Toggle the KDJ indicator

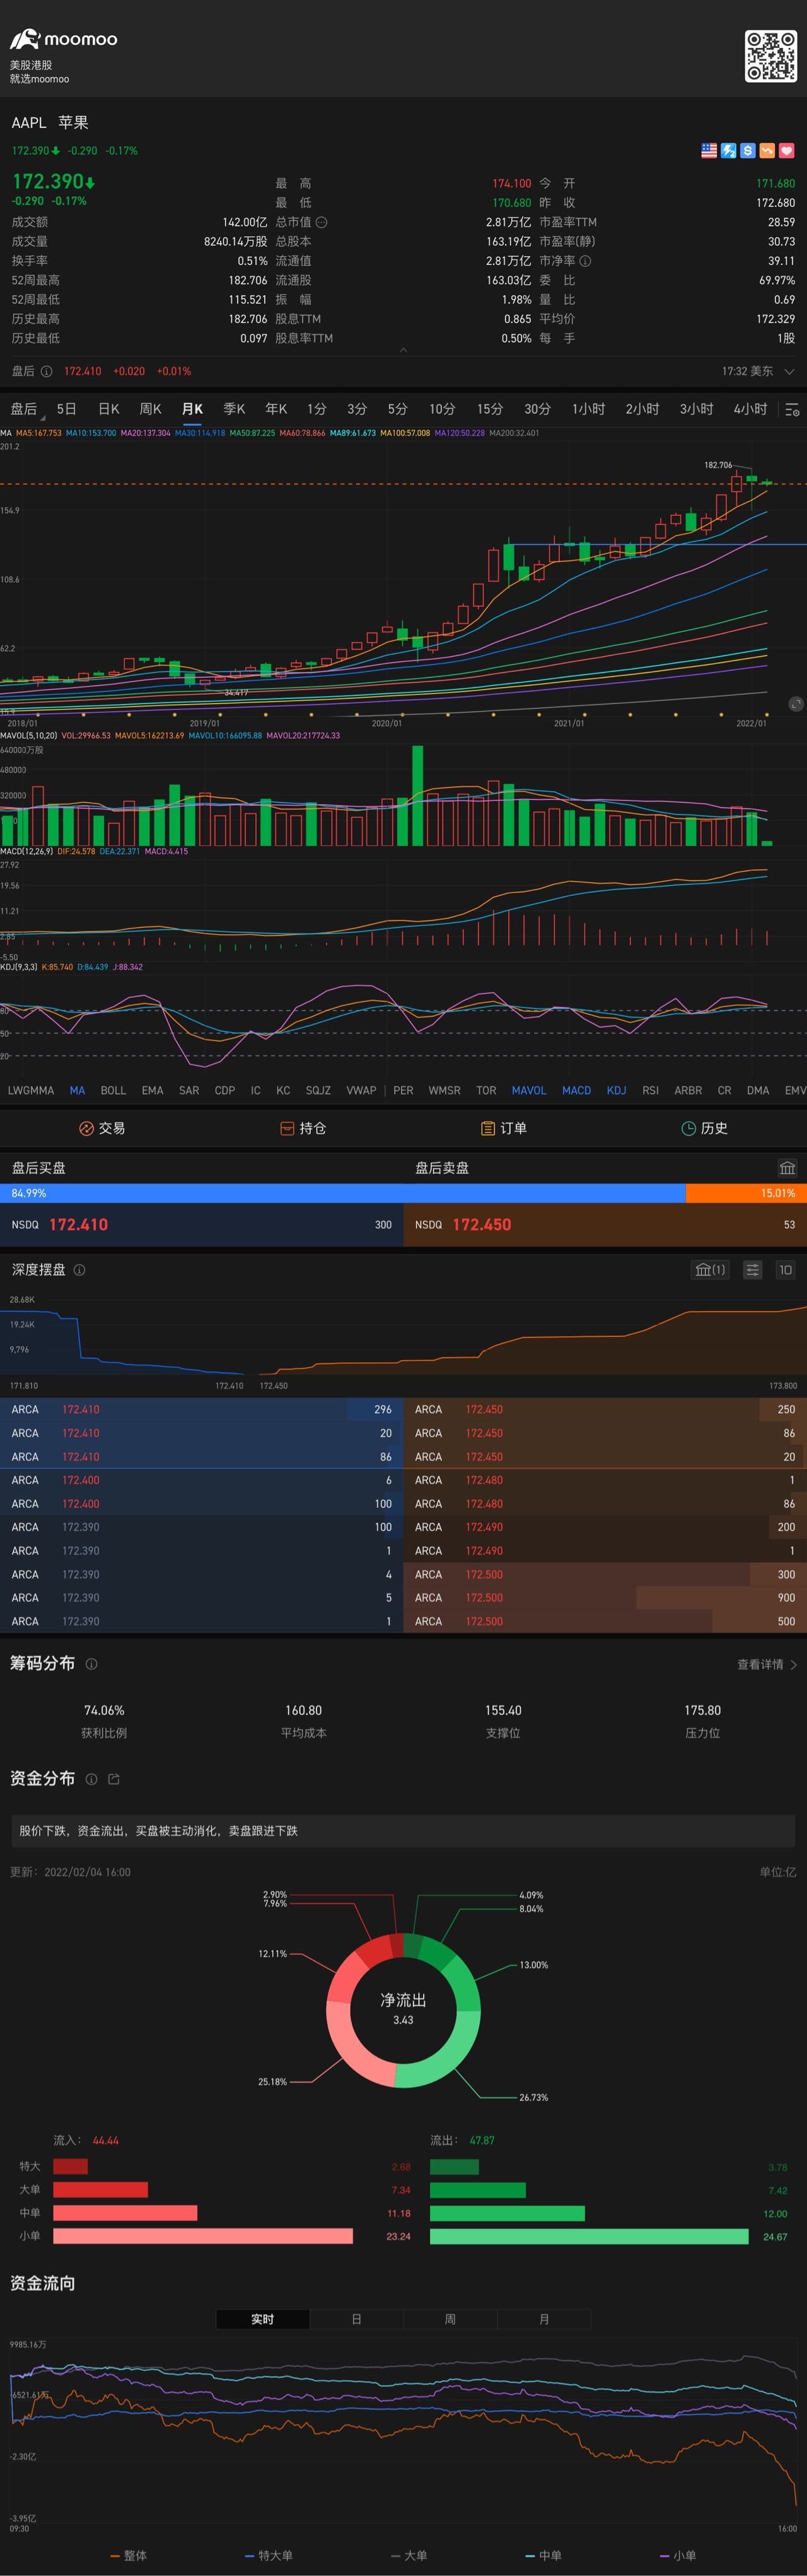tap(616, 1090)
